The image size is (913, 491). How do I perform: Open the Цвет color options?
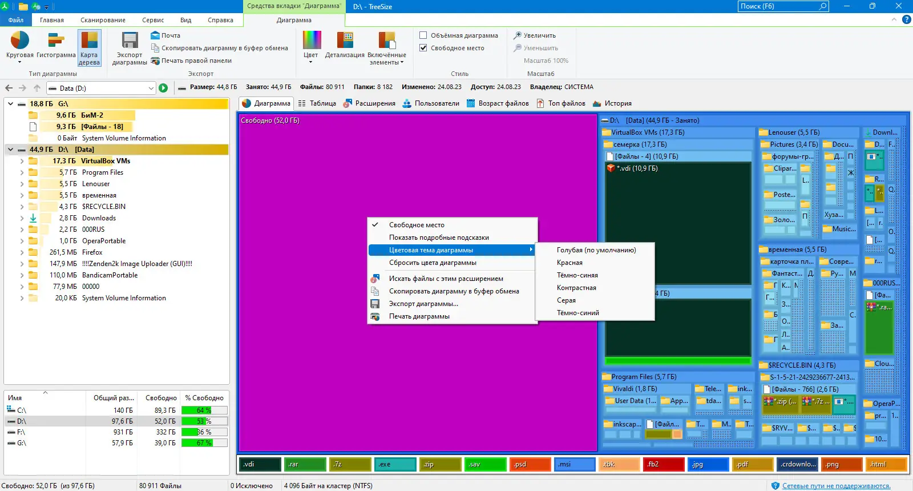click(311, 47)
